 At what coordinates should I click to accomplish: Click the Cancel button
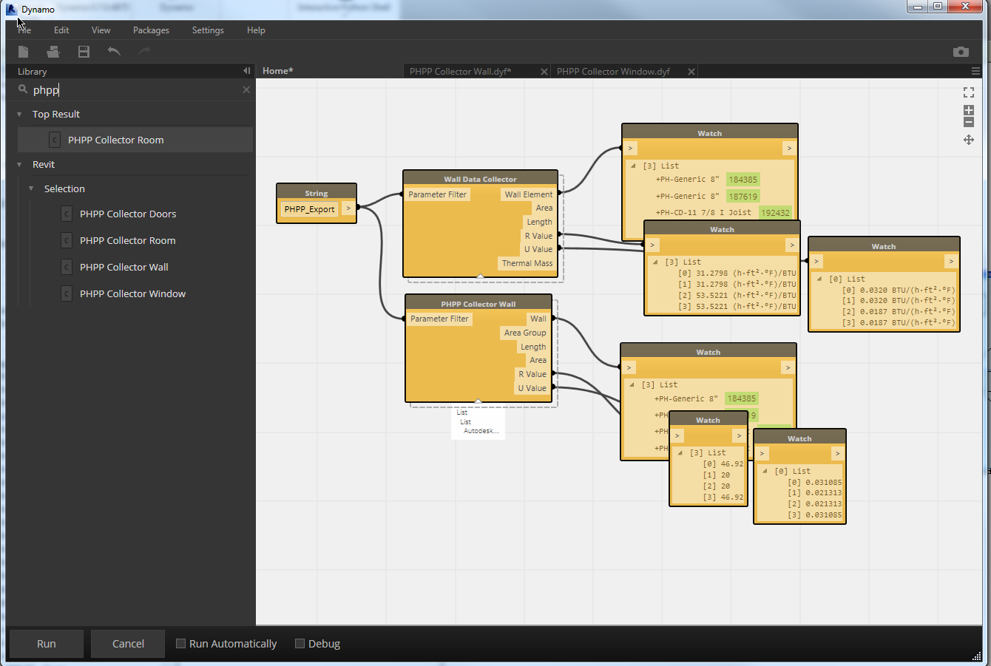pos(128,644)
